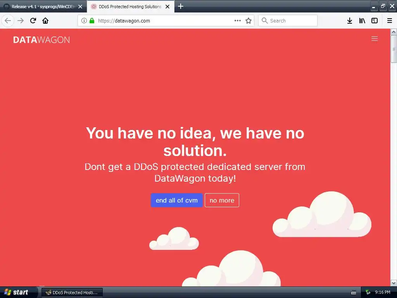The image size is (397, 298).
Task: Go forward with the arrow button
Action: click(21, 21)
